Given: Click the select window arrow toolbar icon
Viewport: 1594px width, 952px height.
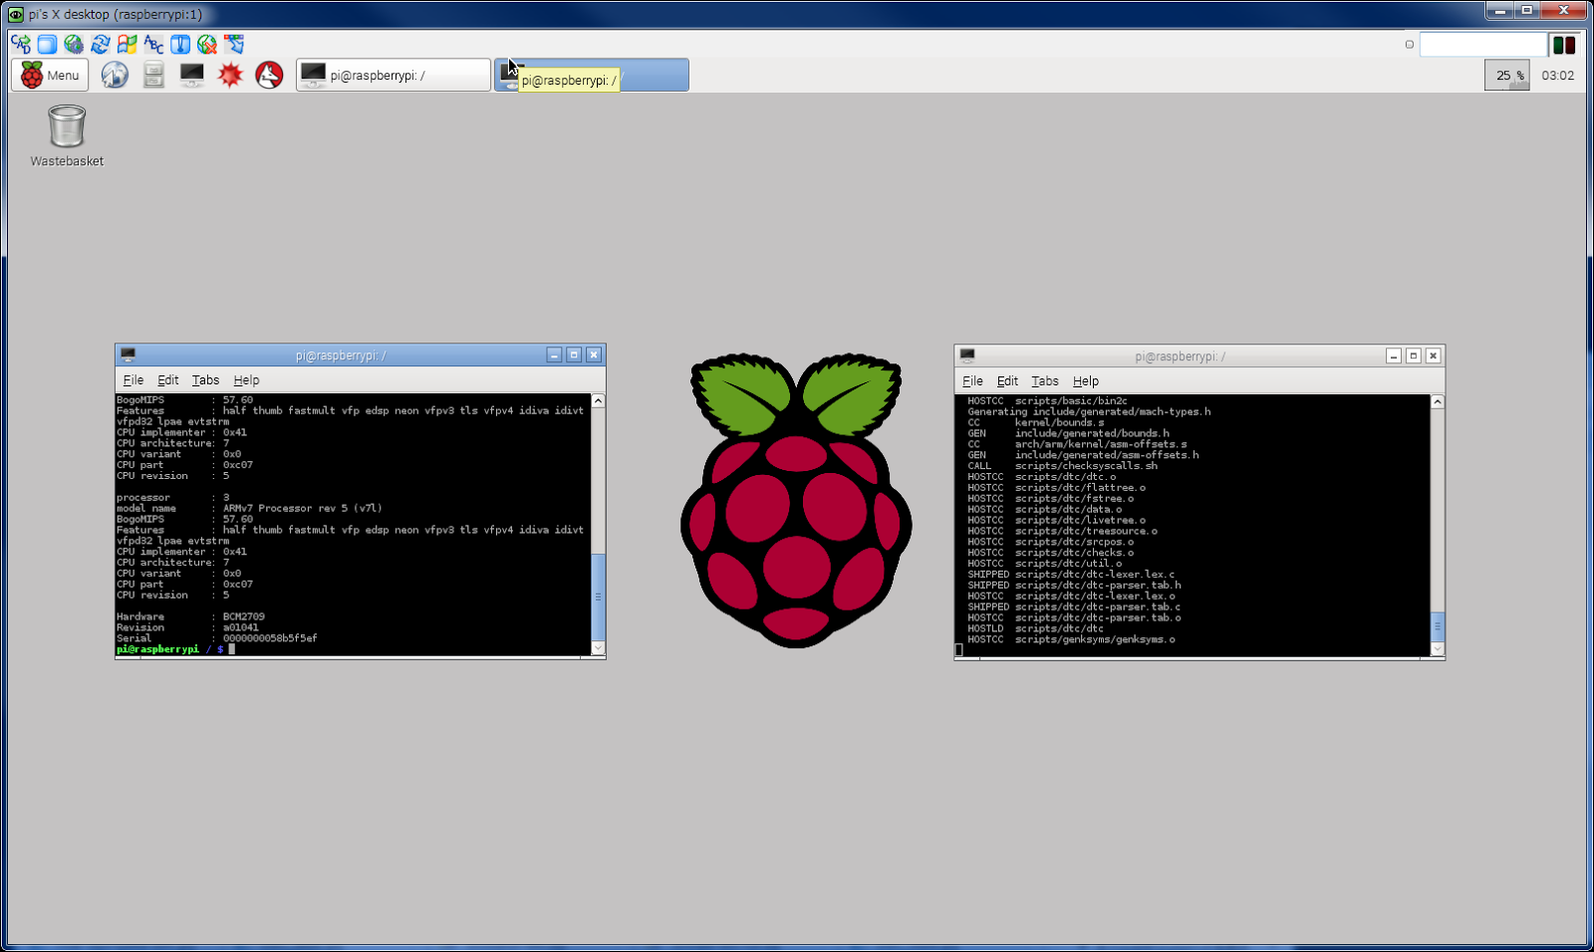Looking at the screenshot, I should pyautogui.click(x=234, y=44).
